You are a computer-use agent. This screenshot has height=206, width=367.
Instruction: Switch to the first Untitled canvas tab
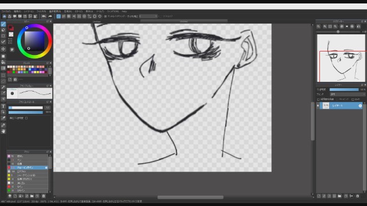point(96,22)
